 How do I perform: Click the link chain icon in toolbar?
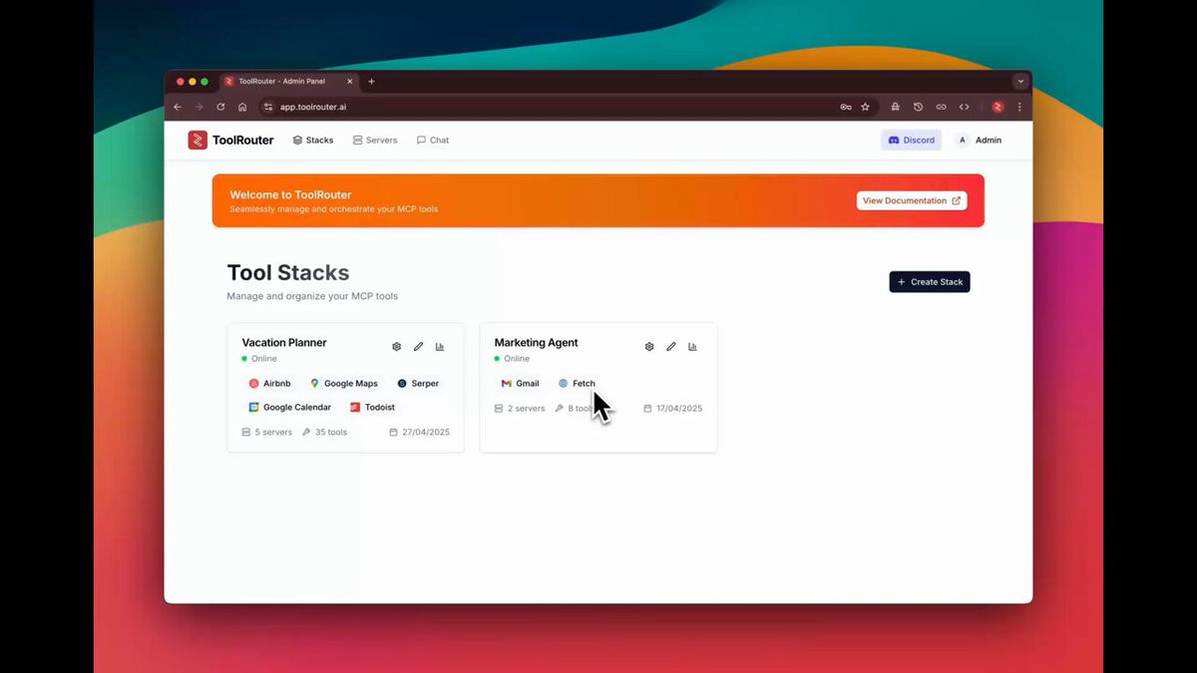point(941,107)
